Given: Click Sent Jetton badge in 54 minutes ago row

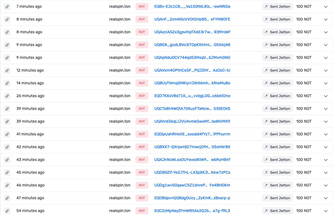Looking at the screenshot, I should coord(277,211).
